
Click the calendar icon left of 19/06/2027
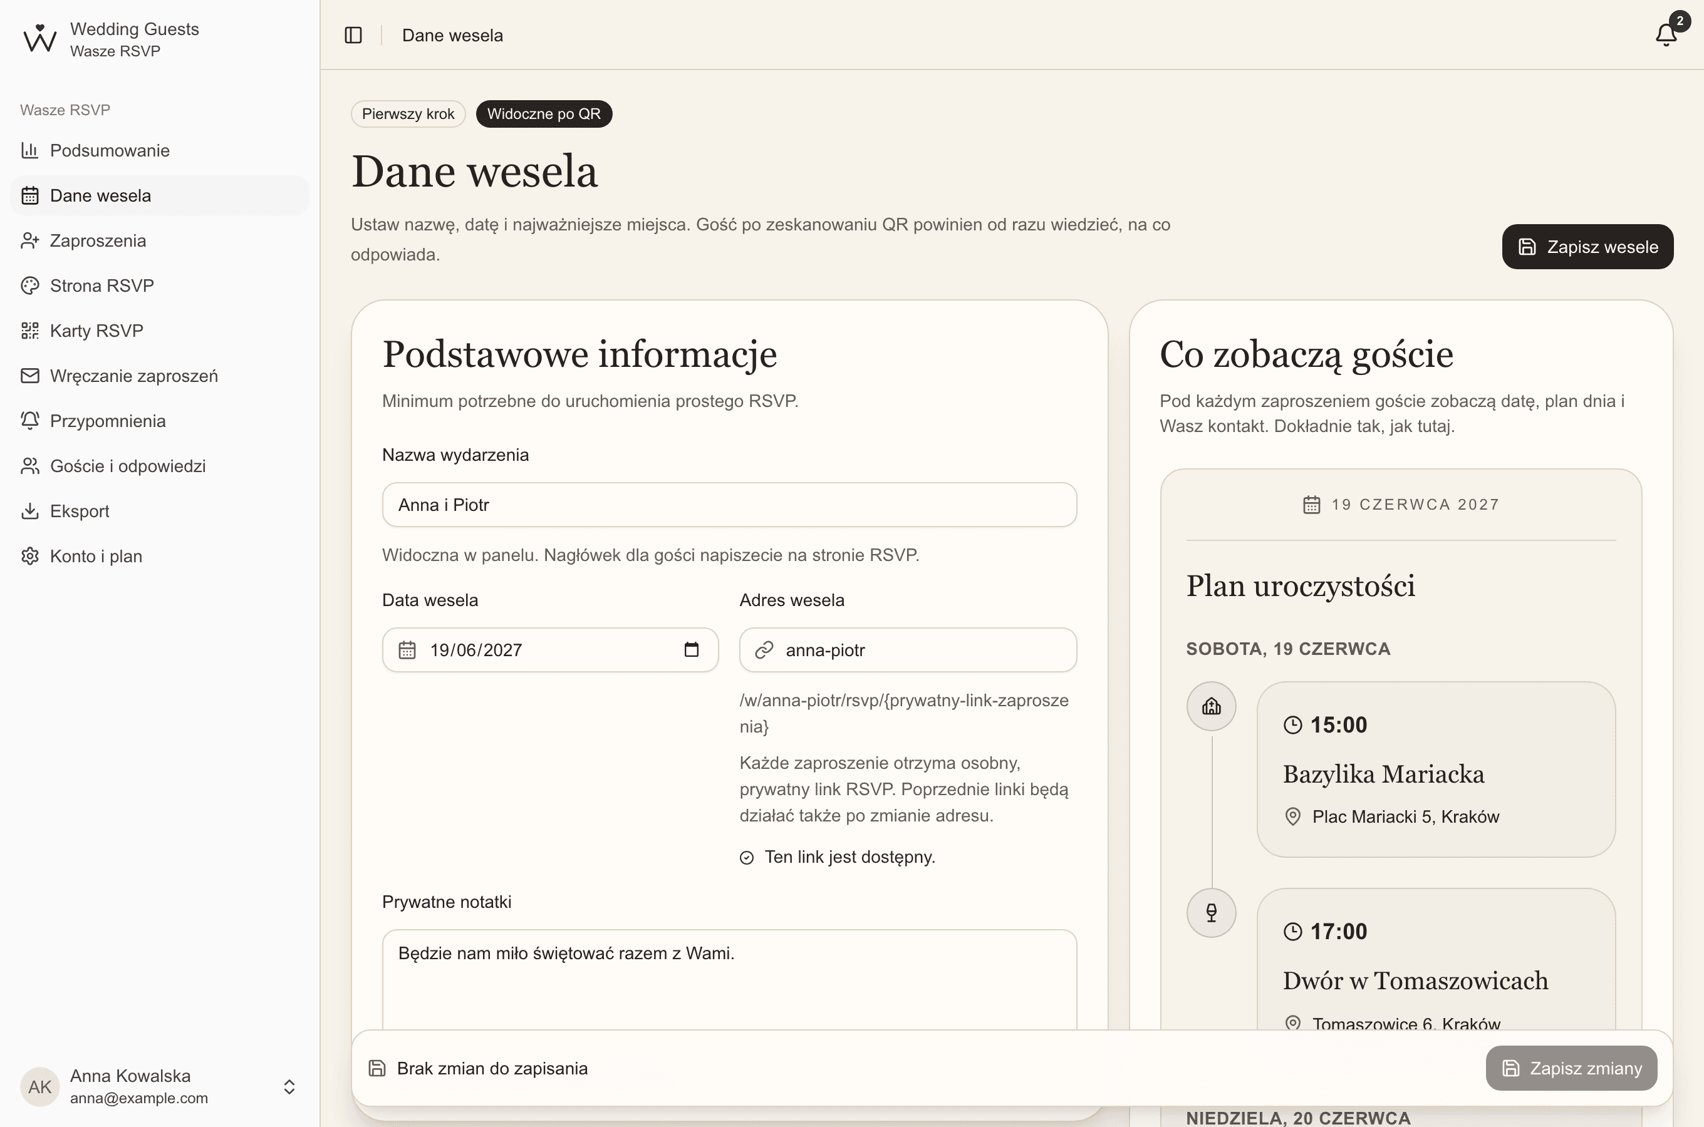(407, 650)
